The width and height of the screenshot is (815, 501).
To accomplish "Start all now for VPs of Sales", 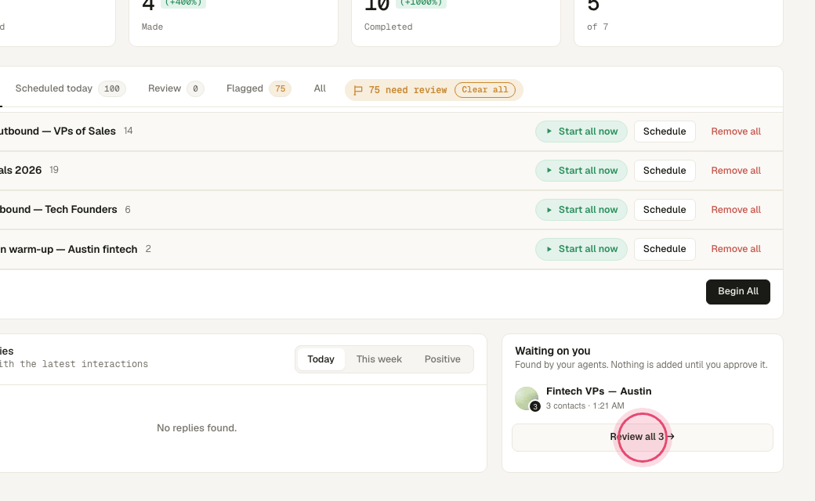I will point(581,132).
